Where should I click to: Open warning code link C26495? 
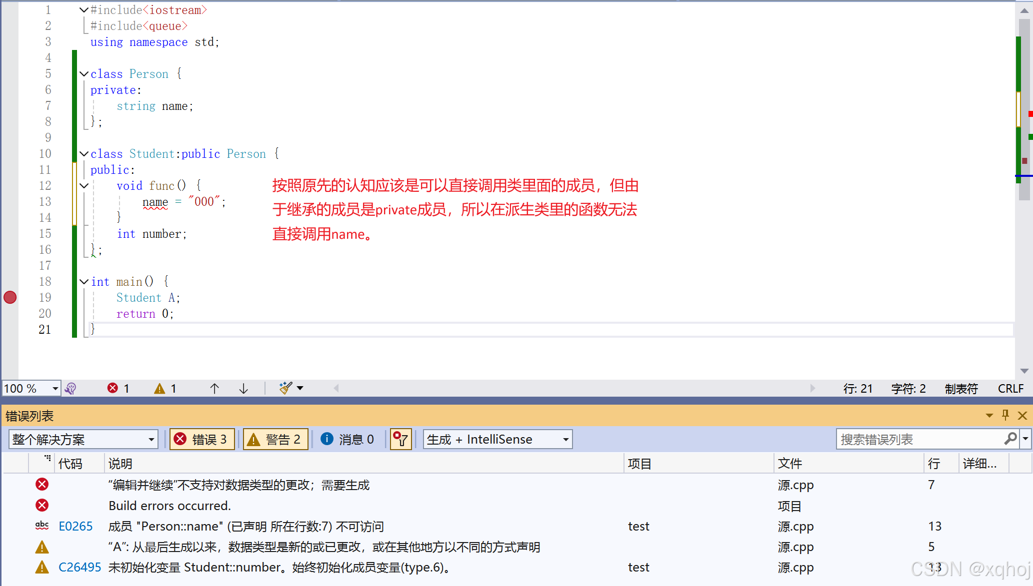click(79, 567)
